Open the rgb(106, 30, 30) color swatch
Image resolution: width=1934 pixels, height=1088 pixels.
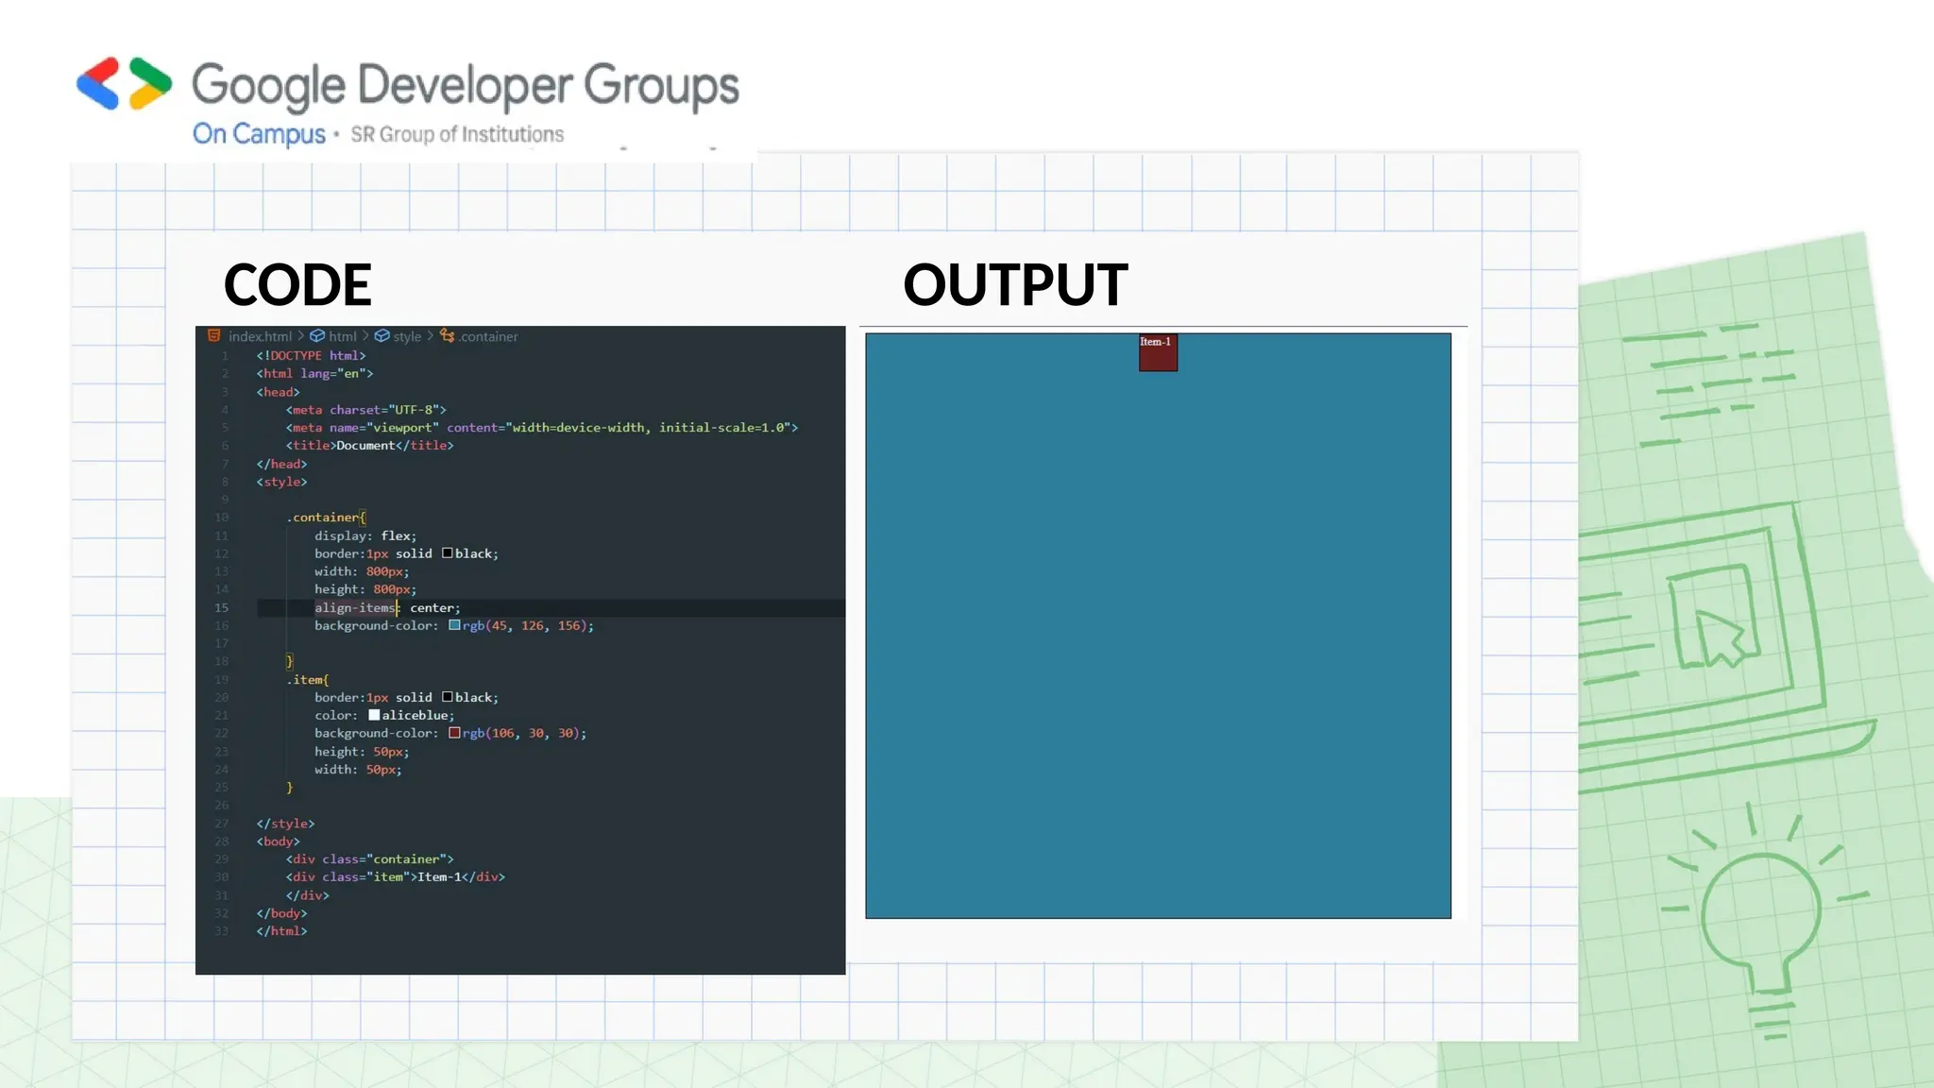pos(454,733)
